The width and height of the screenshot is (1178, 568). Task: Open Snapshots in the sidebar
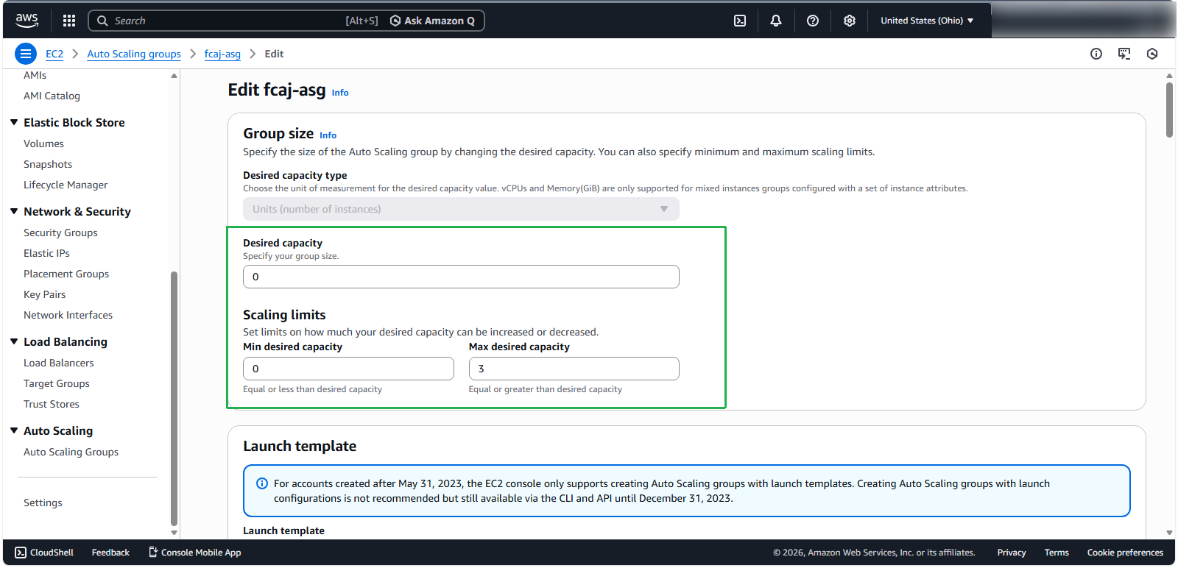48,164
